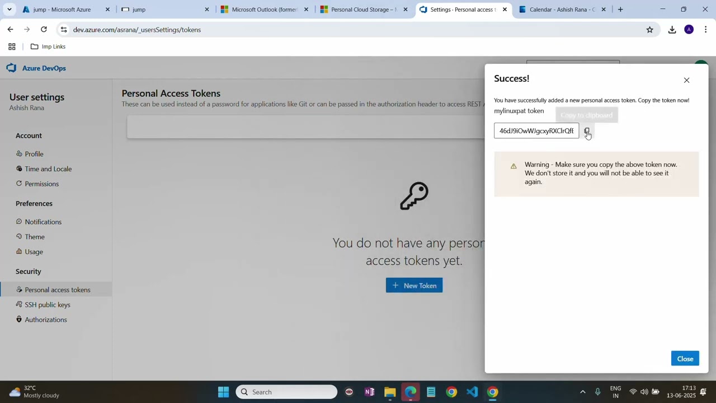Open Theme preferences
The width and height of the screenshot is (716, 403).
(35, 237)
